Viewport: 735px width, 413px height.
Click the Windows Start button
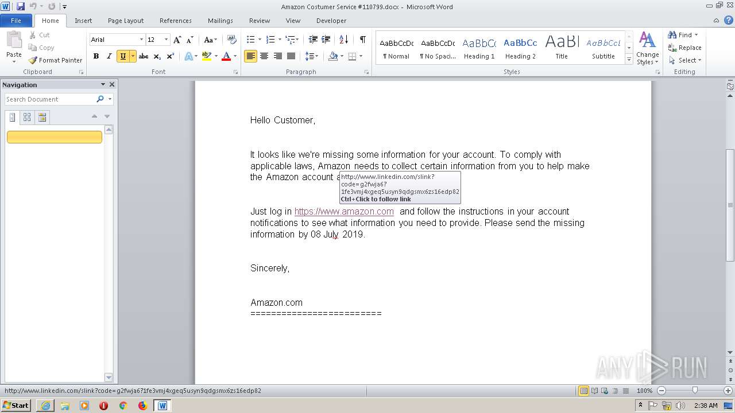(x=16, y=405)
